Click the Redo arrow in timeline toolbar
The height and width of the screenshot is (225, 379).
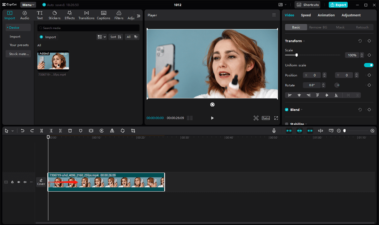[x=32, y=131]
